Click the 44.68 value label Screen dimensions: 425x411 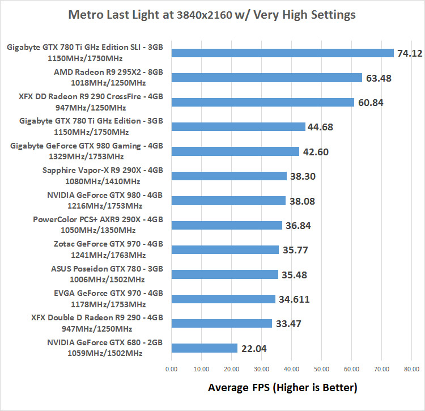[x=320, y=127]
